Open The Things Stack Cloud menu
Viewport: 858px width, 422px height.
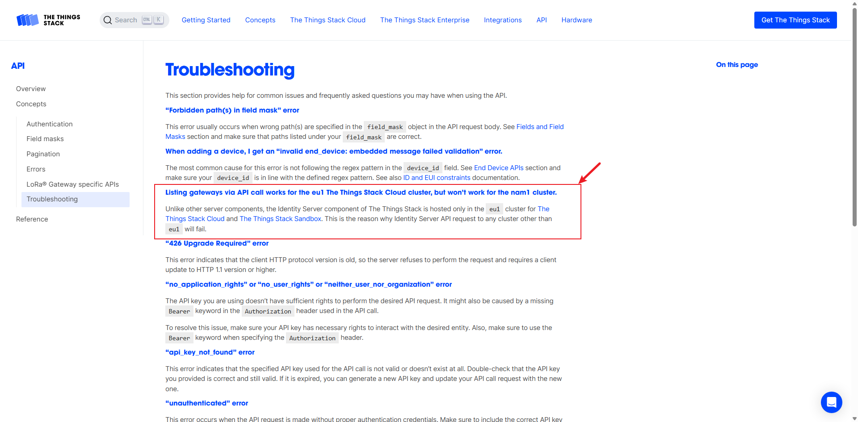(328, 20)
